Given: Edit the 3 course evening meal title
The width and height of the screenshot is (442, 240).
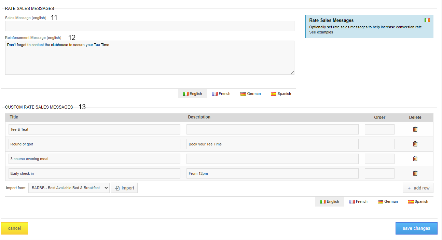Looking at the screenshot, I should point(94,159).
